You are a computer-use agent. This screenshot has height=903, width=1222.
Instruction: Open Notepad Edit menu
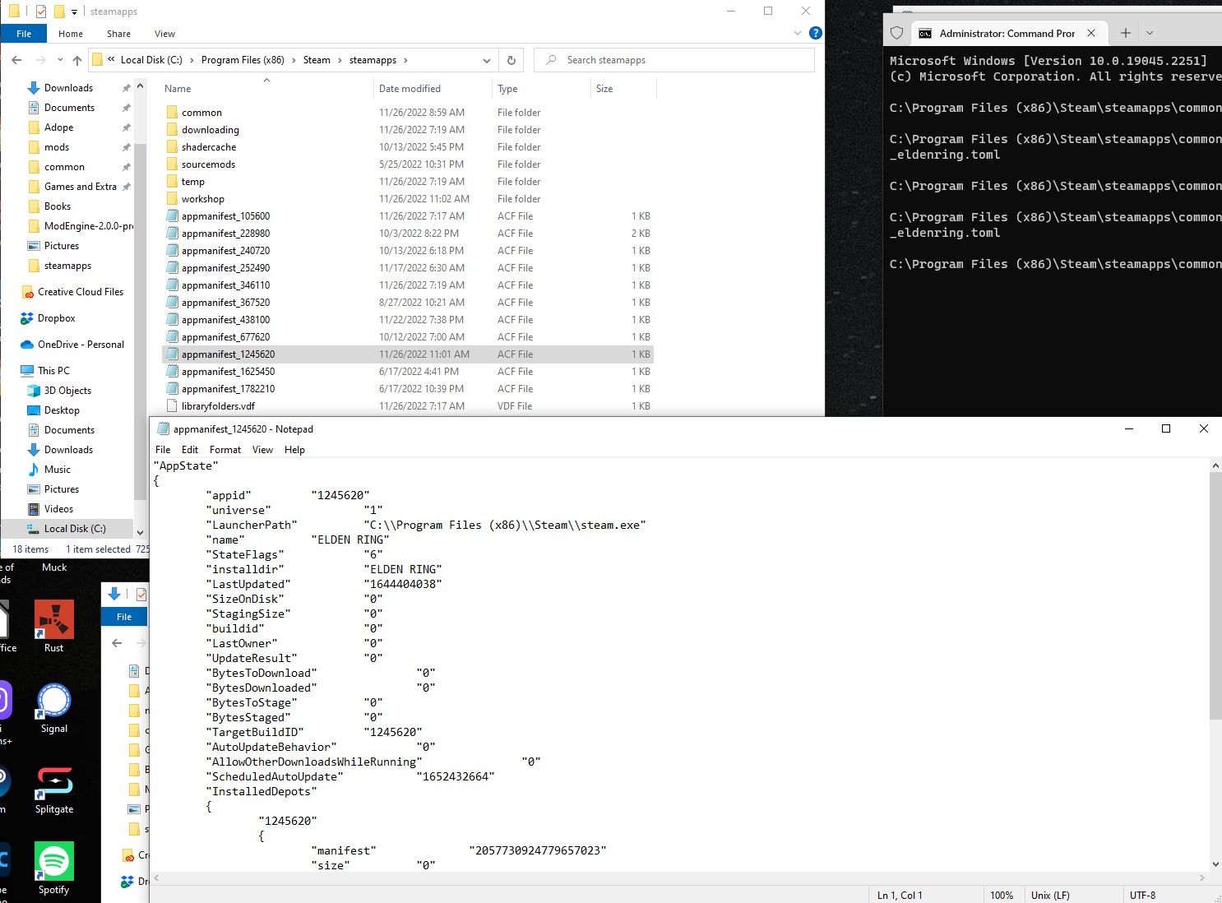(190, 450)
